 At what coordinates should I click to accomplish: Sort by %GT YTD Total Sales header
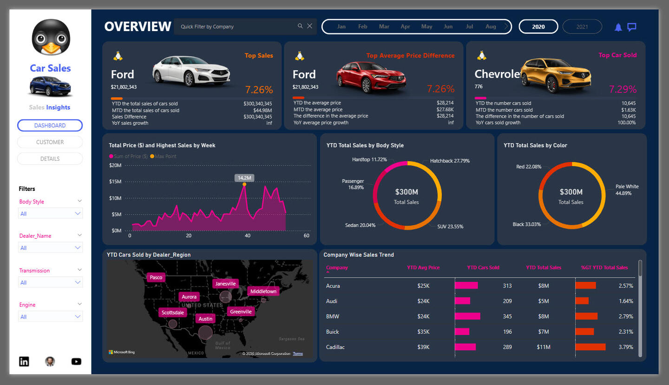(604, 268)
